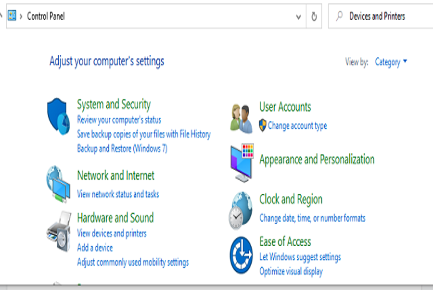Expand the View by Category dropdown
This screenshot has height=290, width=433.
point(391,62)
